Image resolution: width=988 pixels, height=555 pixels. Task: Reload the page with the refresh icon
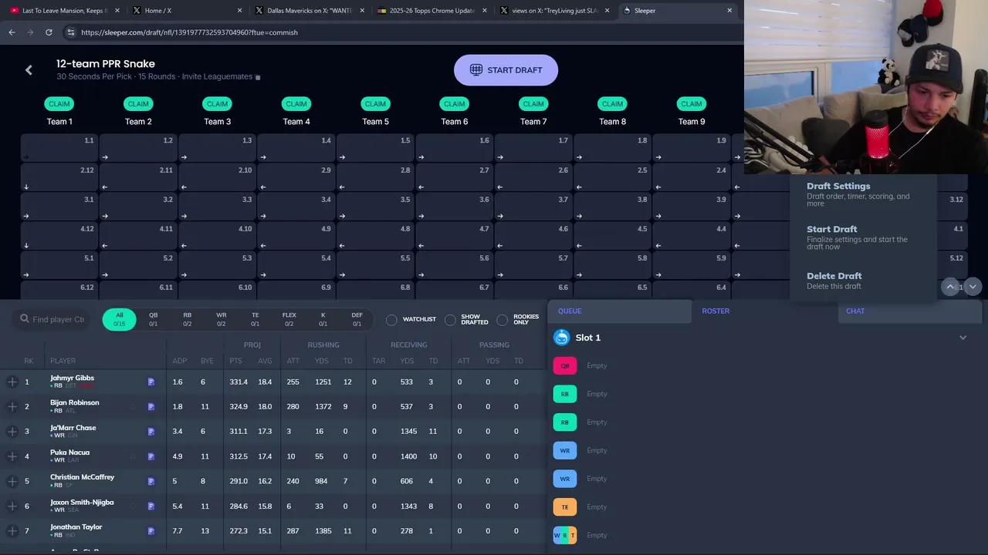coord(49,32)
